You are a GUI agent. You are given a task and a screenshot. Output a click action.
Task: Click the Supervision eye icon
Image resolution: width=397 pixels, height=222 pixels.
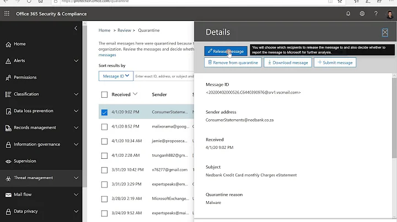pyautogui.click(x=8, y=162)
